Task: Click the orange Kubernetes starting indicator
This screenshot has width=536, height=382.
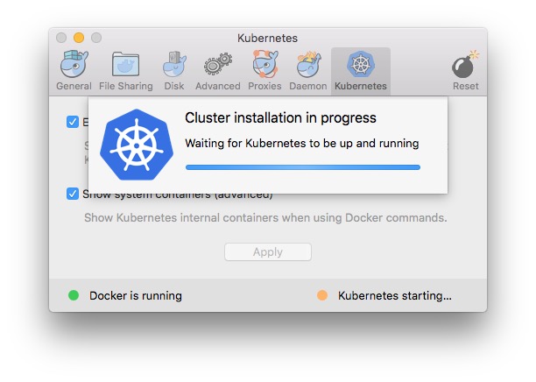Action: [x=322, y=295]
